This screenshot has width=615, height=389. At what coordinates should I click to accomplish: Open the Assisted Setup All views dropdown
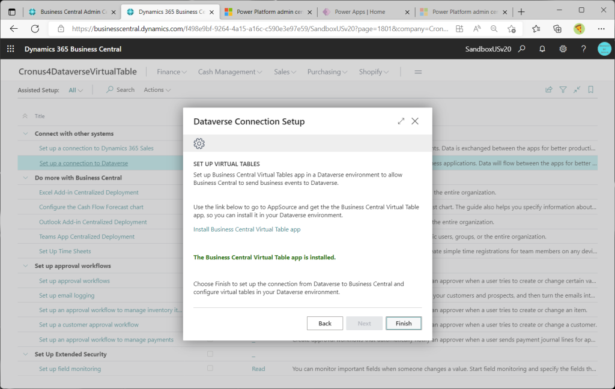point(76,90)
